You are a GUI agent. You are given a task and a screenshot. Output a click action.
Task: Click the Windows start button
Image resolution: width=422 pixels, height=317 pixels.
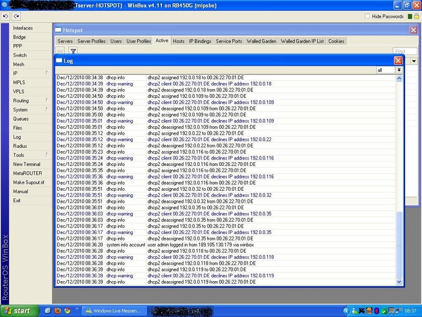(20, 311)
